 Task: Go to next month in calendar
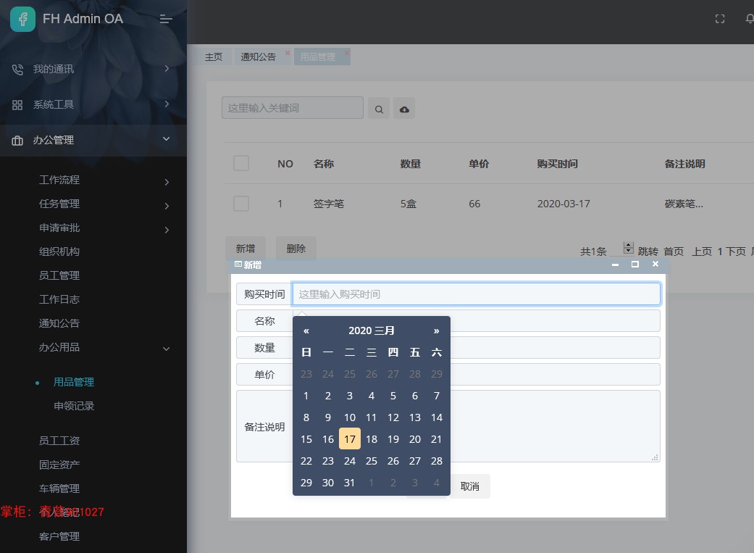pos(436,330)
